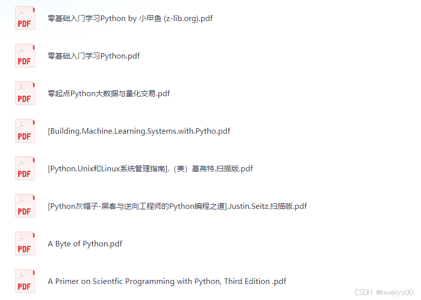Open [Python.Unix和Linux系统管理指南] 基弗特 扫描版.pdf
The image size is (421, 300).
click(150, 169)
